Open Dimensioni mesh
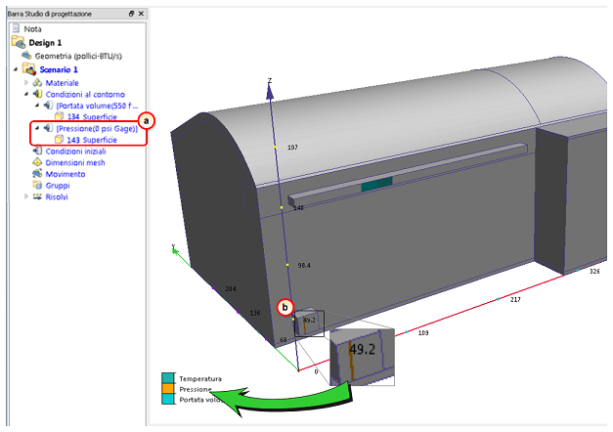 (x=75, y=162)
